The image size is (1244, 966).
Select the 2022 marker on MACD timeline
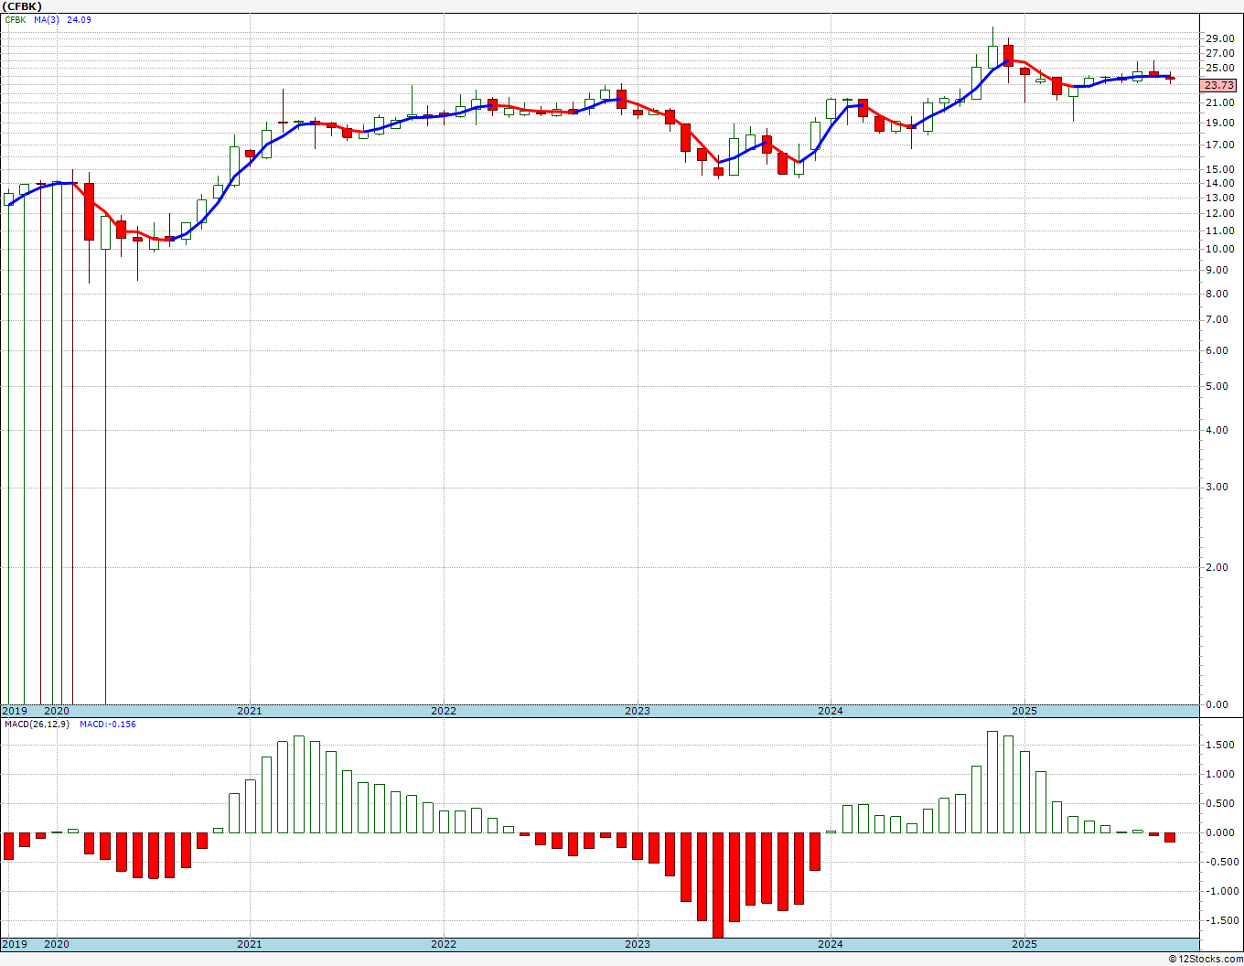443,944
